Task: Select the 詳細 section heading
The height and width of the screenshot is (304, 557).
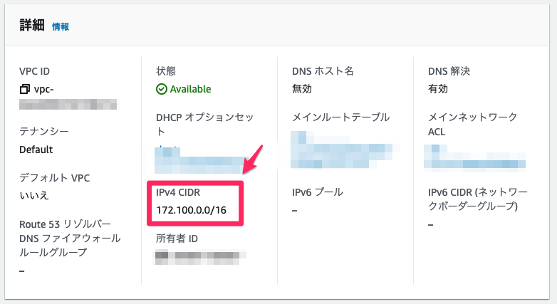Action: [32, 26]
